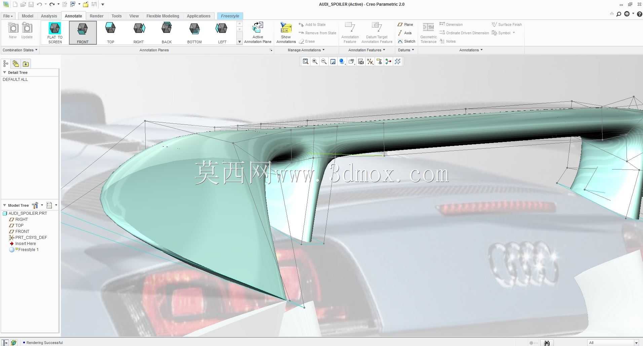Open the Help question mark icon
643x346 pixels.
click(640, 14)
